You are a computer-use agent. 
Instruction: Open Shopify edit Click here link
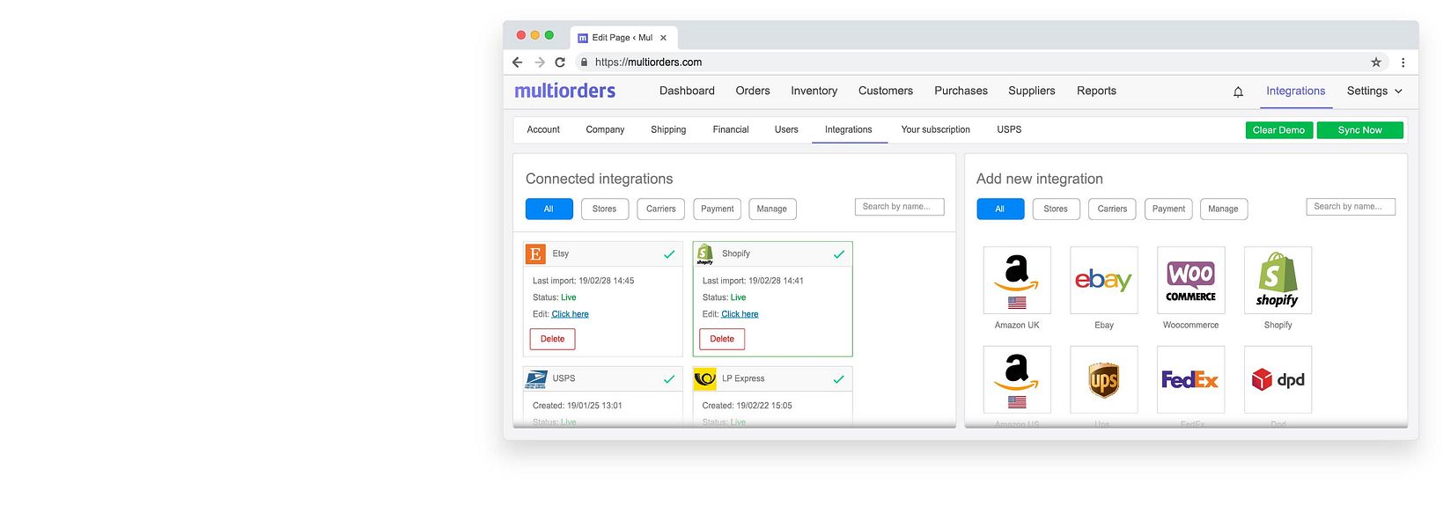click(740, 314)
